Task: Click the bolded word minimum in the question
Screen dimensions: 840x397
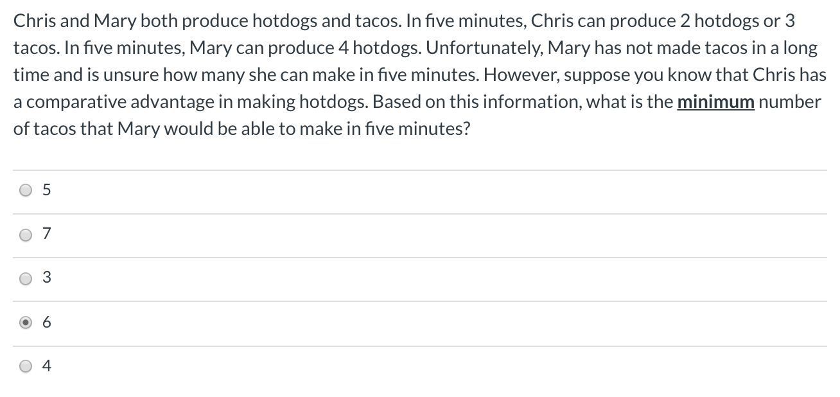Action: point(715,101)
